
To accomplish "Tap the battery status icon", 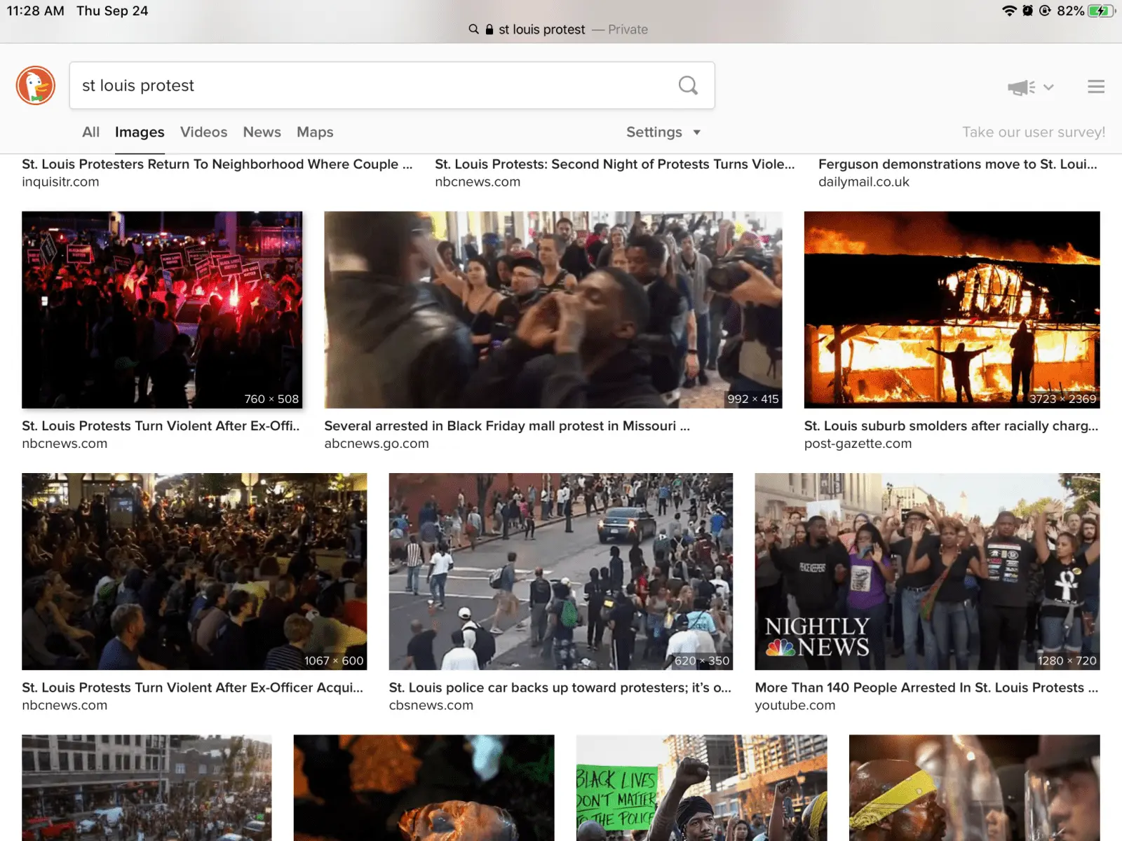I will pyautogui.click(x=1101, y=11).
